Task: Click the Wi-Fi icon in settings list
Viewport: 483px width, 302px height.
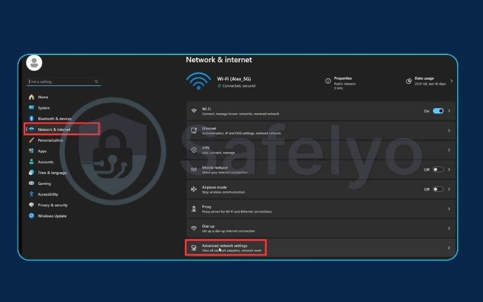Action: tap(194, 111)
